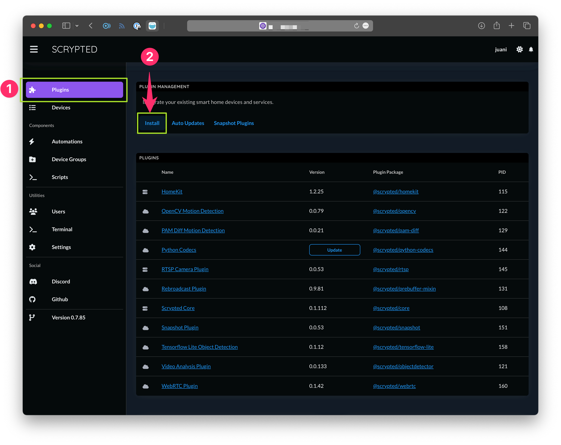This screenshot has width=561, height=445.
Task: Open @scrypted/prebuffer-mixin package link
Action: click(x=404, y=289)
